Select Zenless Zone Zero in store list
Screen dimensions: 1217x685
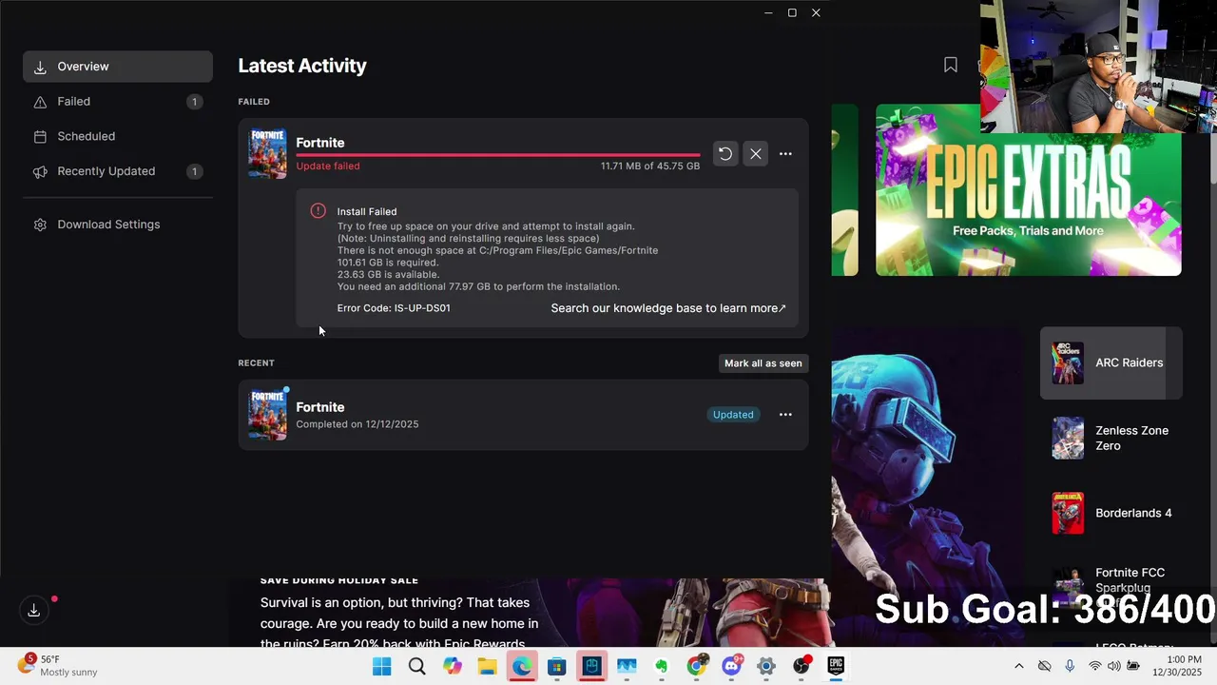coord(1111,438)
